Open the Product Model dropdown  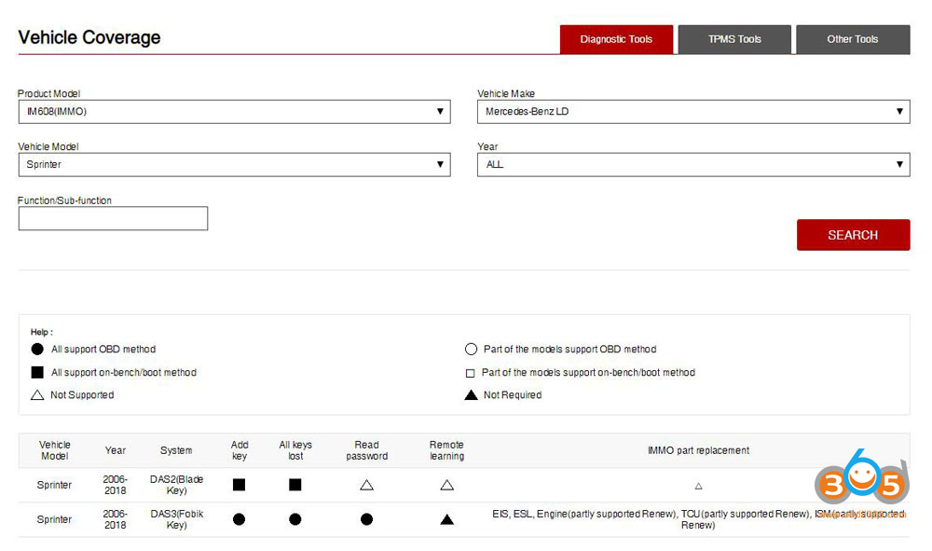(x=233, y=112)
